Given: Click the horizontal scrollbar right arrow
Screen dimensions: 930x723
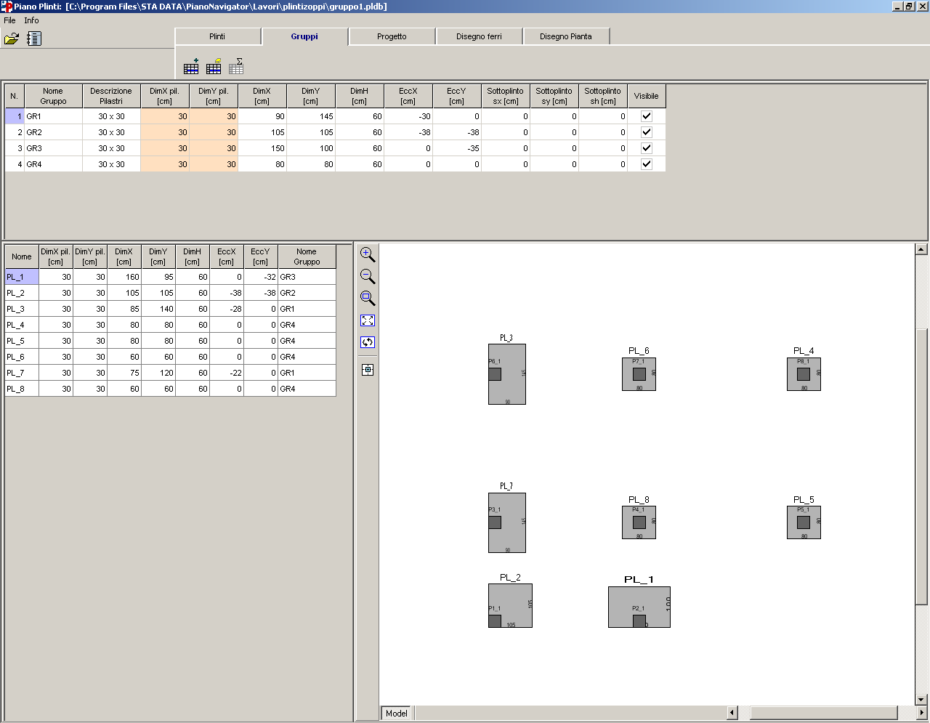Looking at the screenshot, I should [921, 713].
